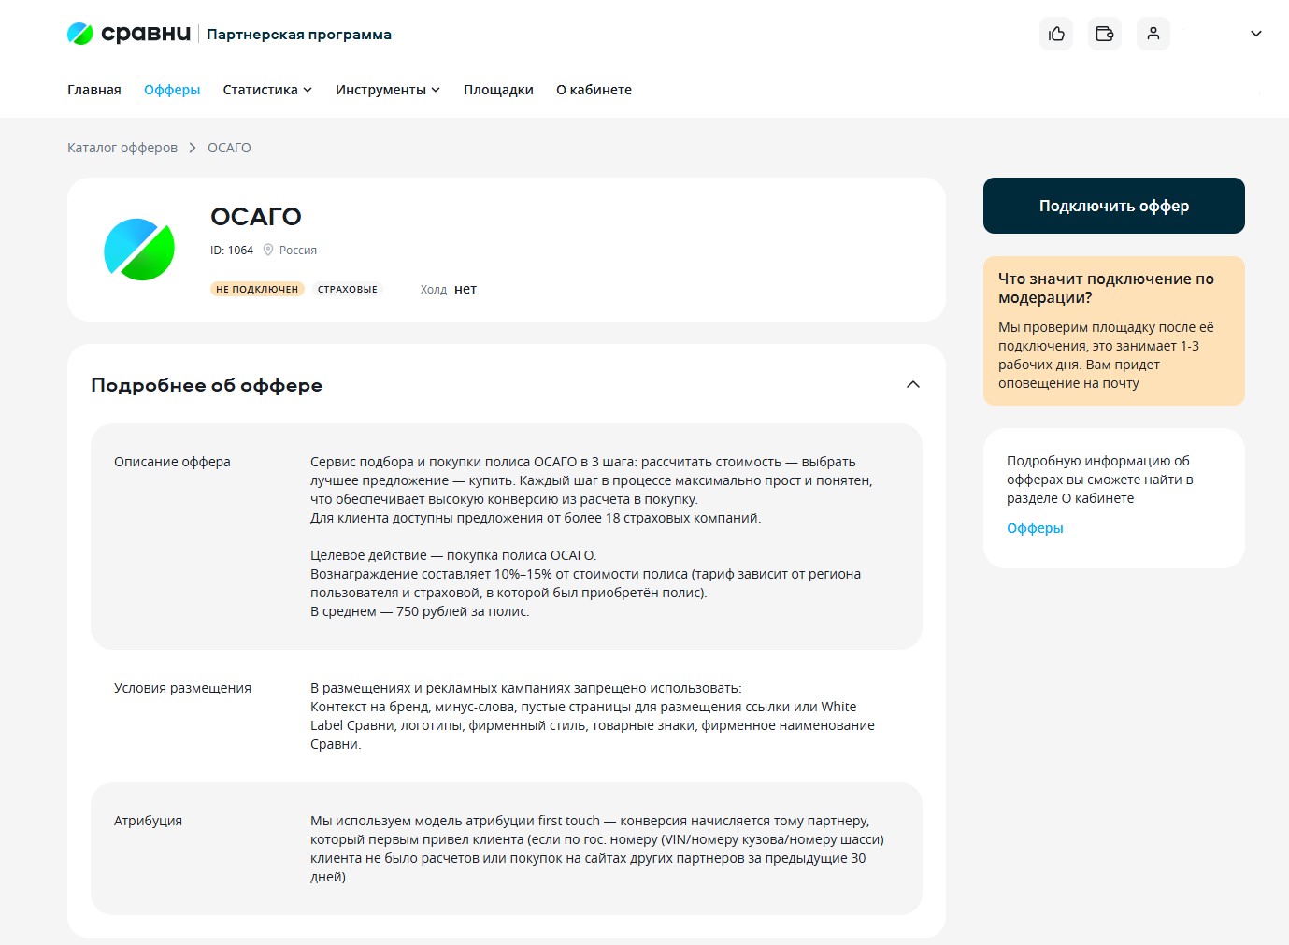The height and width of the screenshot is (945, 1289).
Task: Click the ОСАГО breadcrumb item
Action: [x=229, y=148]
